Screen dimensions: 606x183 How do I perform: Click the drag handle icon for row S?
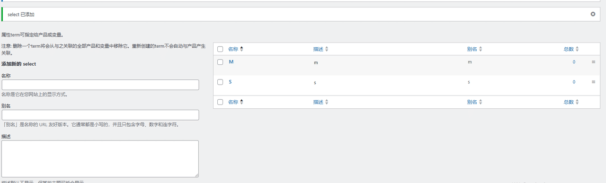[x=593, y=82]
